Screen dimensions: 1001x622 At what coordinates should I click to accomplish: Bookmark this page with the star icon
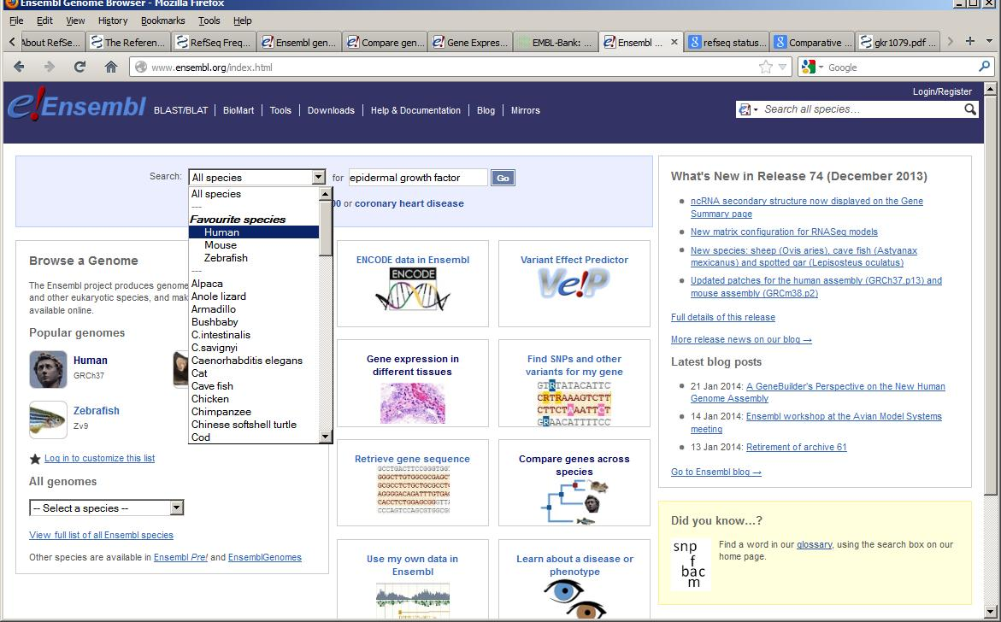(765, 67)
